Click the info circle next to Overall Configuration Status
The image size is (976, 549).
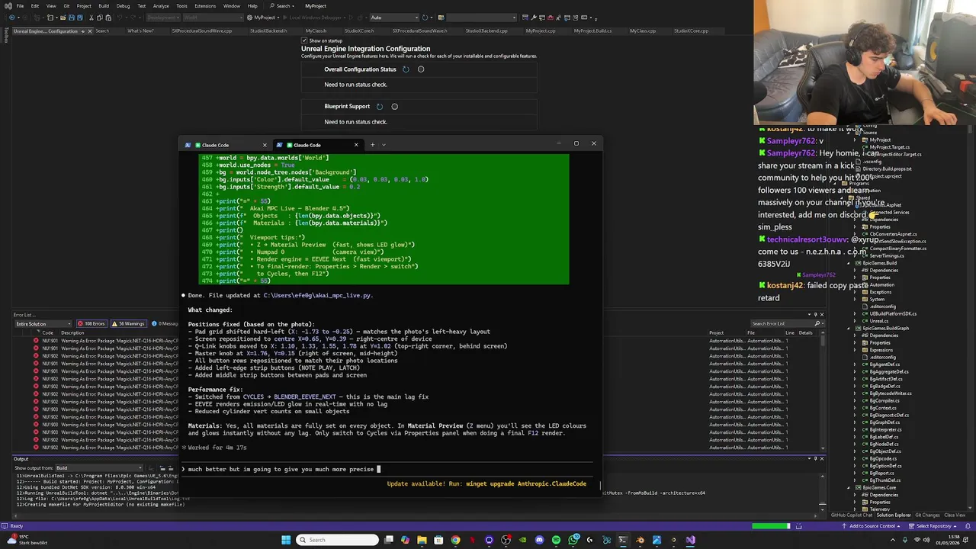click(420, 69)
